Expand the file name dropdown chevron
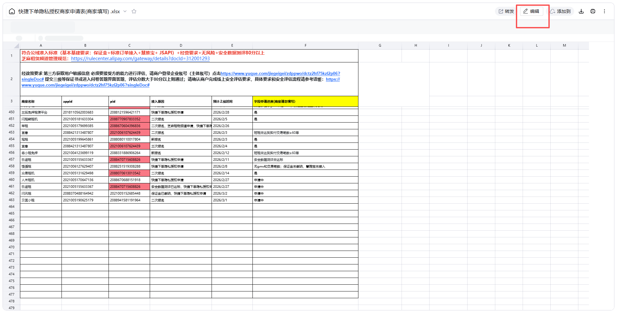 (125, 12)
